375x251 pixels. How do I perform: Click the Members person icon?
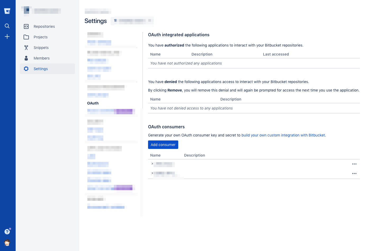pyautogui.click(x=26, y=58)
